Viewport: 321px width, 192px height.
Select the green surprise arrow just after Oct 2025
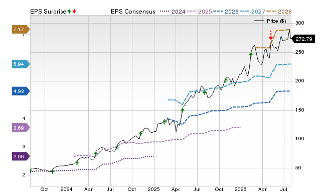pyautogui.click(x=226, y=80)
